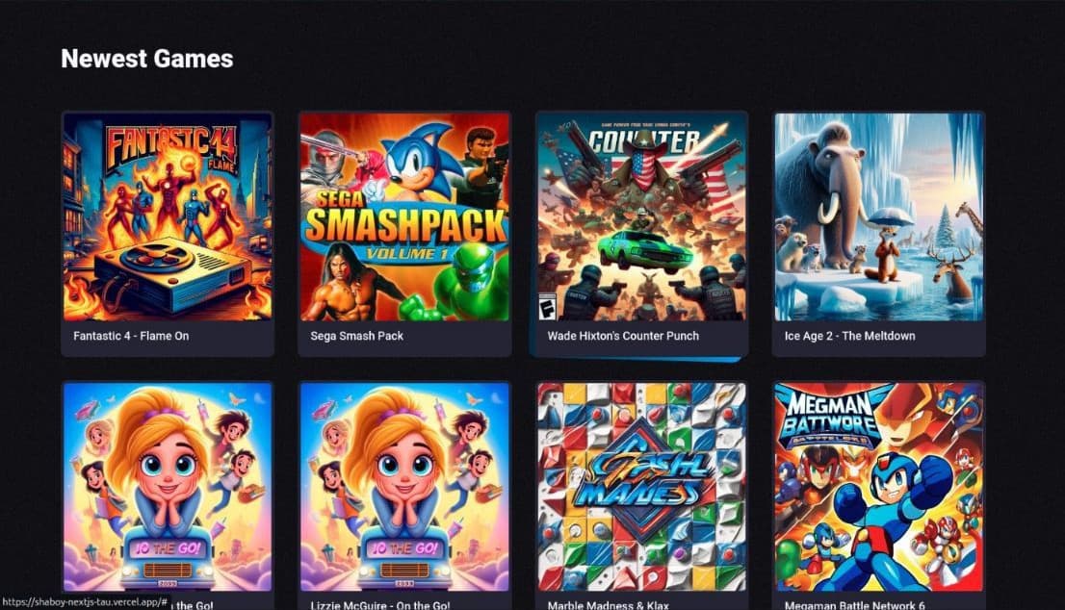1065x610 pixels.
Task: Click the "Newest Games" section heading
Action: click(147, 59)
